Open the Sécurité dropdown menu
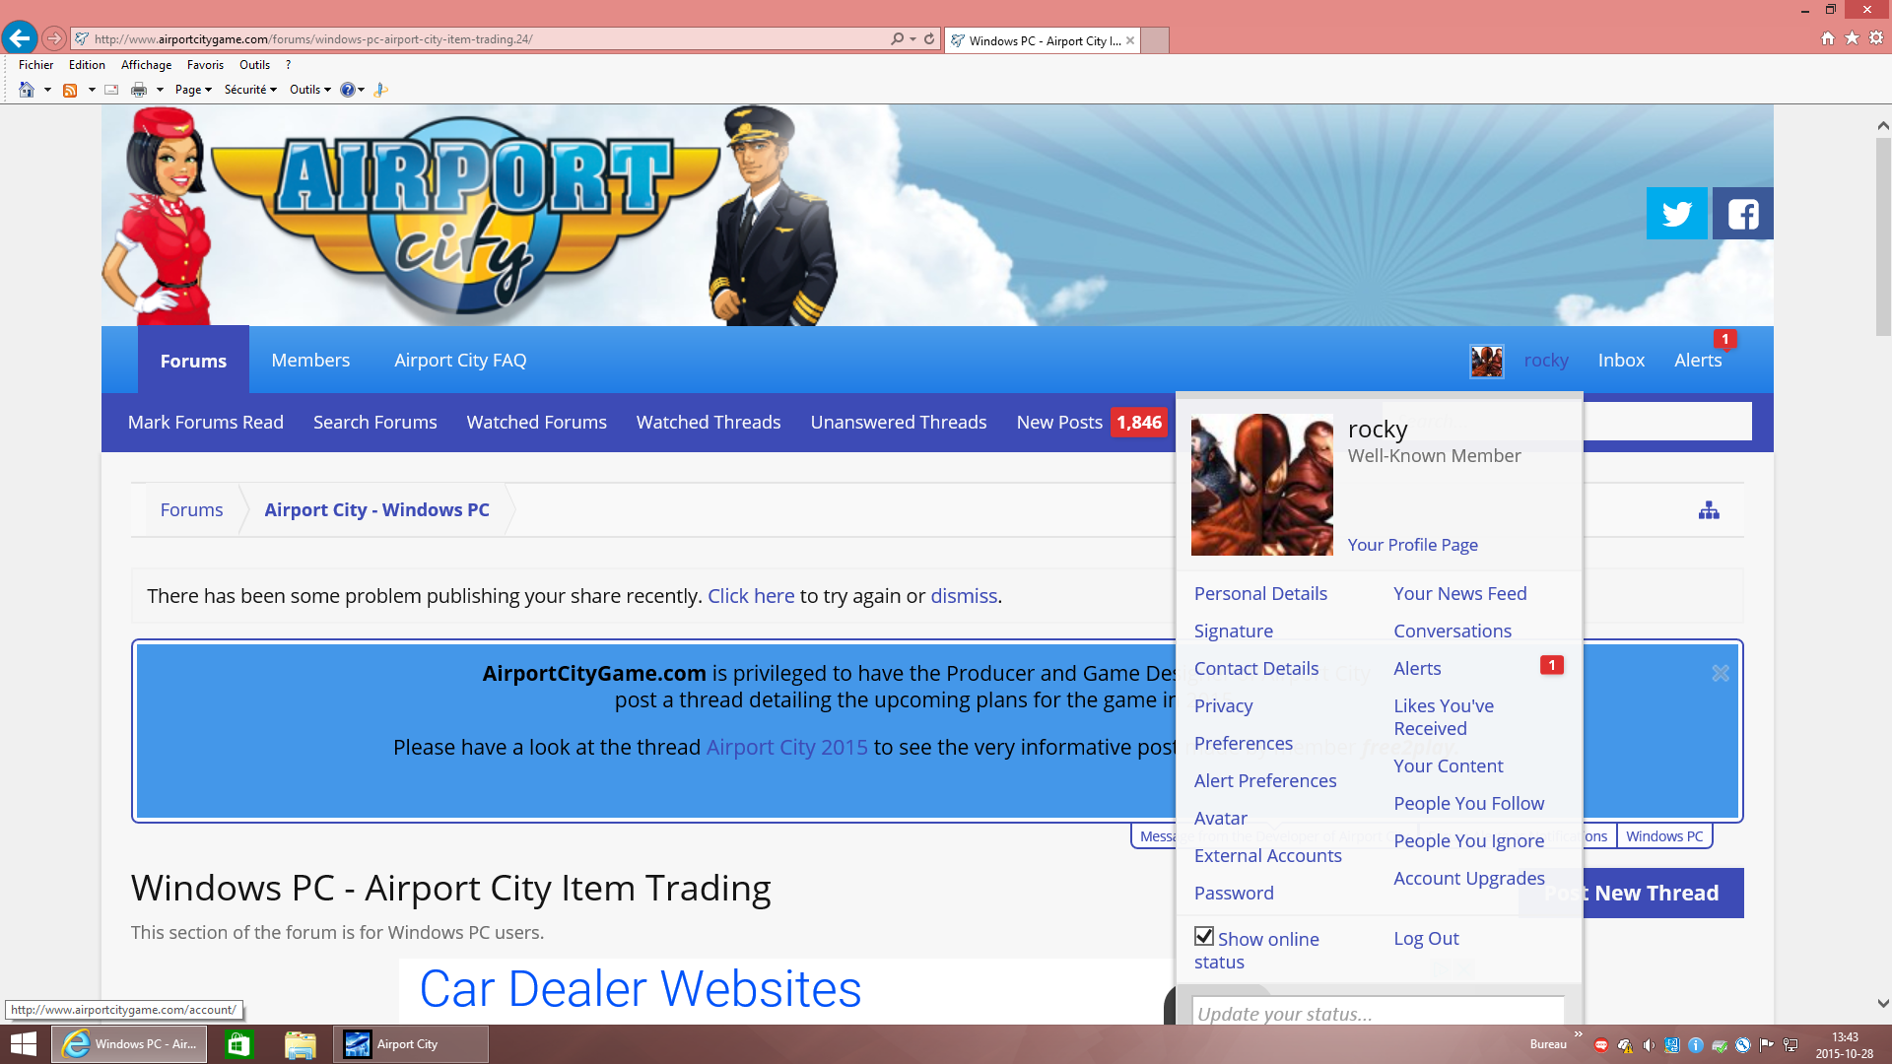 250,90
